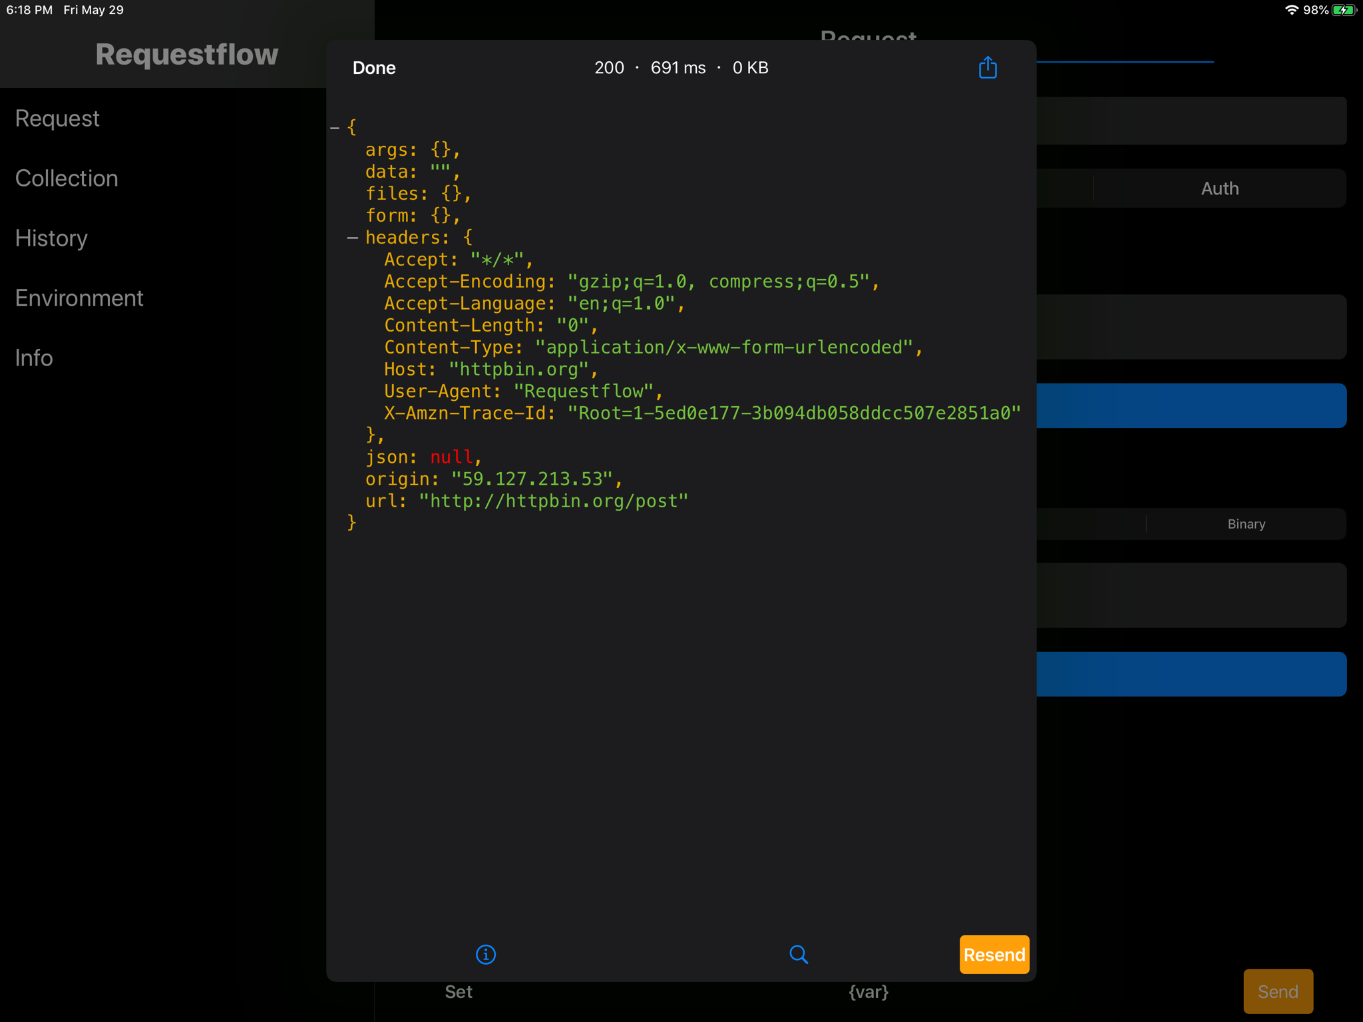Open Info in the sidebar
Screen dimensions: 1363x1022
tap(34, 358)
